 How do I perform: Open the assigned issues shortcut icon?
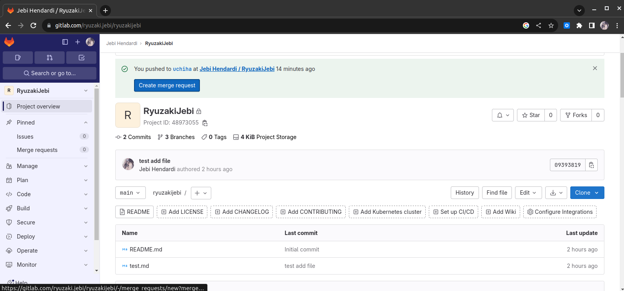[x=18, y=58]
